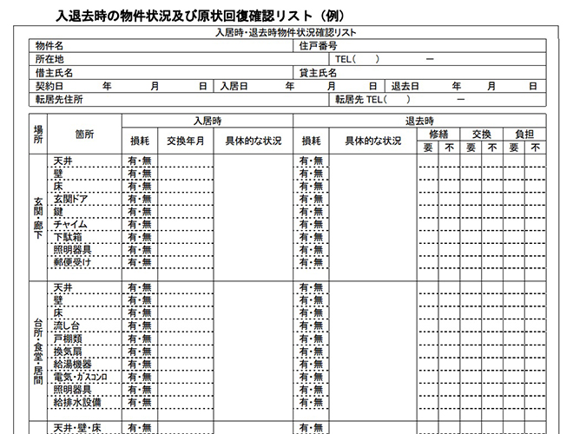Screen dimensions: 573x434
Task: Click the 玄関ドア row label
Action: pos(70,199)
